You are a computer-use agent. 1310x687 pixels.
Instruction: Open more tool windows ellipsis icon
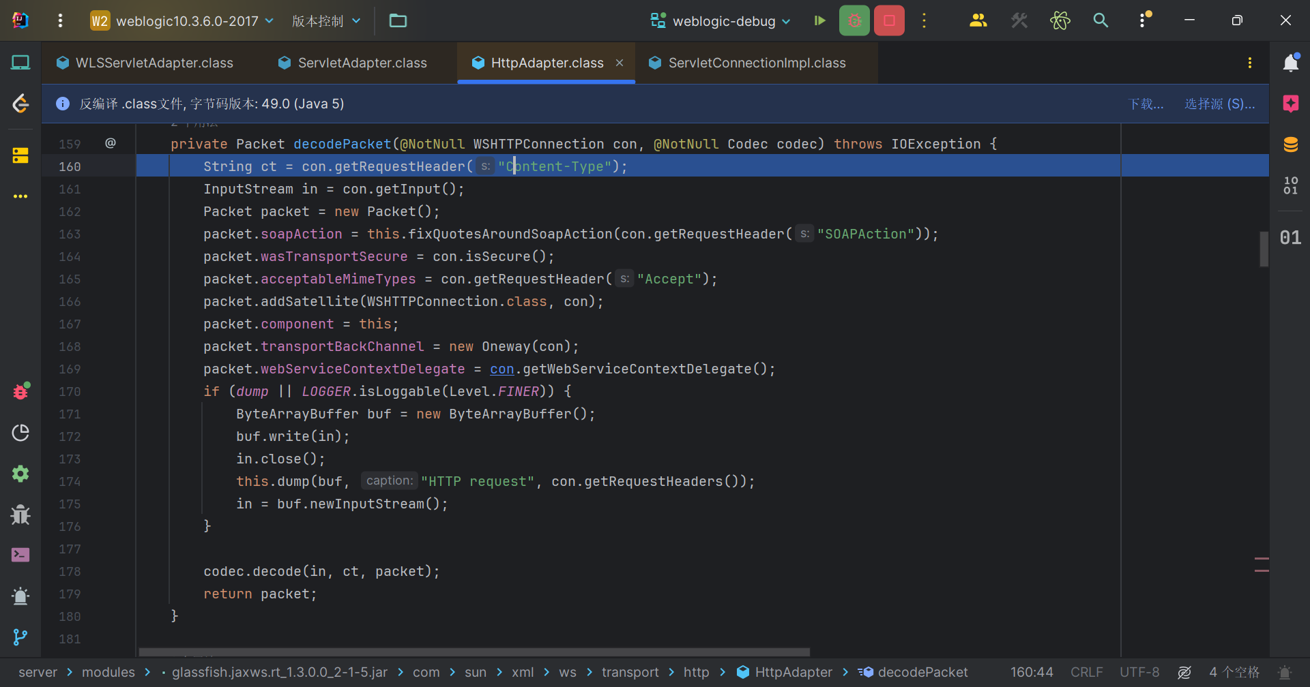(x=20, y=196)
